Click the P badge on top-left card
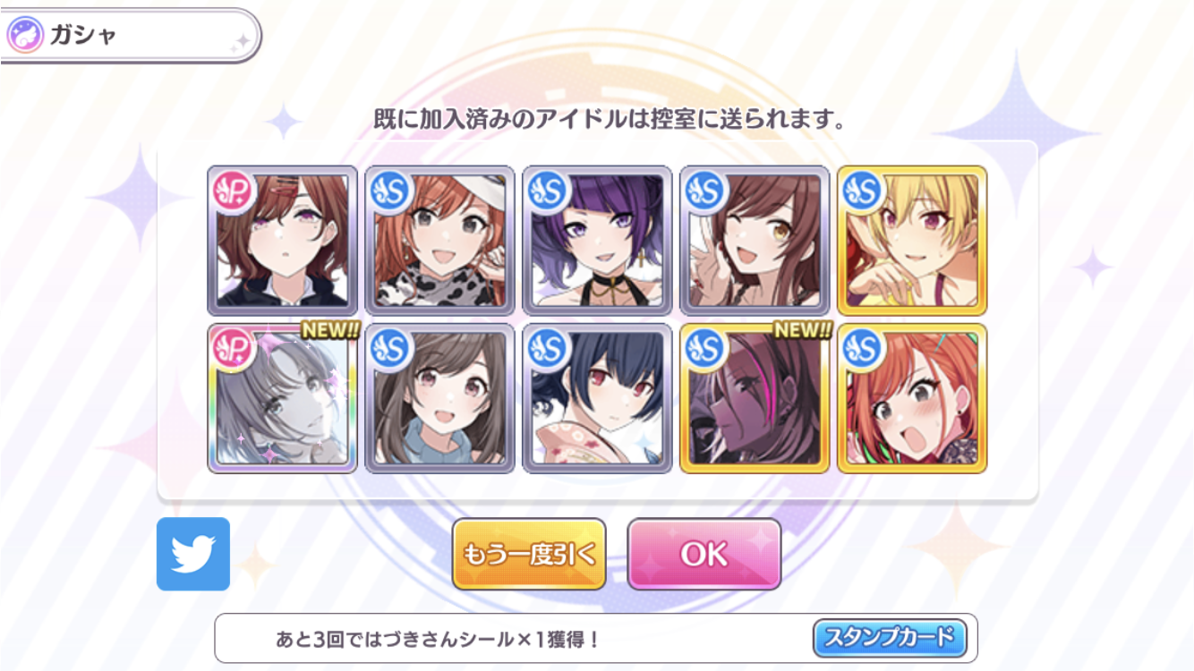The image size is (1194, 671). (234, 191)
